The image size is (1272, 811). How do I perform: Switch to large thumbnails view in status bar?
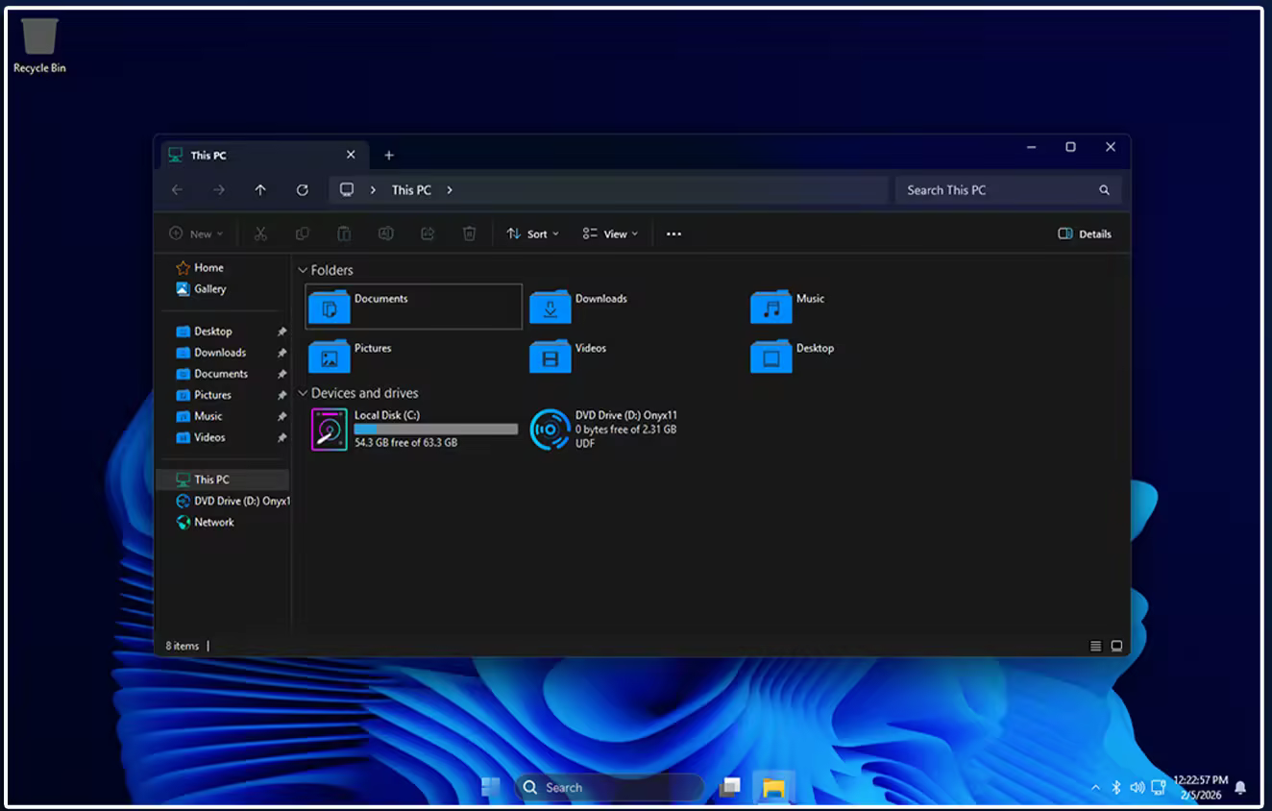(x=1116, y=646)
